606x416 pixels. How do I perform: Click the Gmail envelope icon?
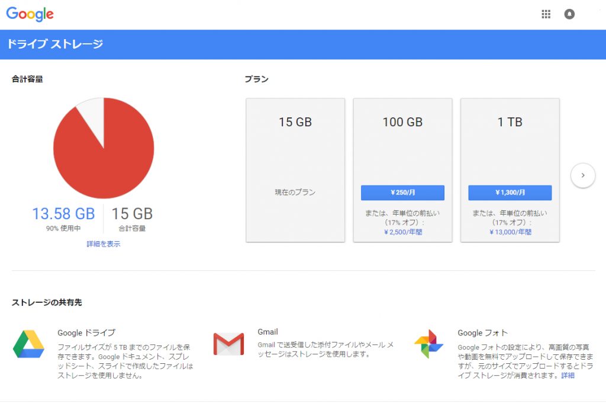[229, 344]
